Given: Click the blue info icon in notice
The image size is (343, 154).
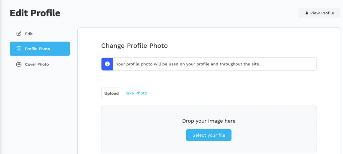Looking at the screenshot, I should coord(107,64).
